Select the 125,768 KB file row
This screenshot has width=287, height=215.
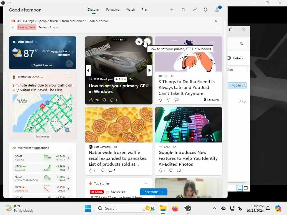(x=237, y=86)
